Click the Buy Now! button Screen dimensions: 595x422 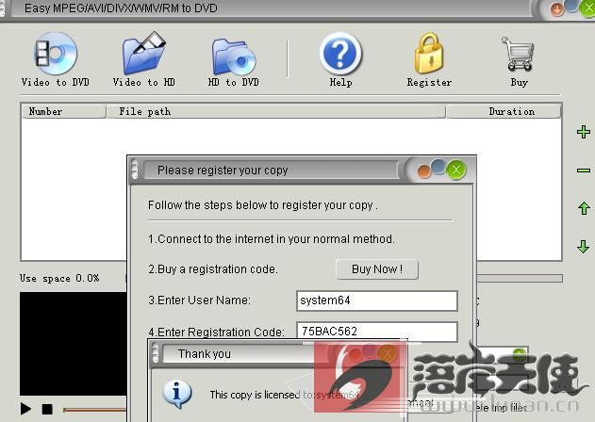tap(377, 269)
